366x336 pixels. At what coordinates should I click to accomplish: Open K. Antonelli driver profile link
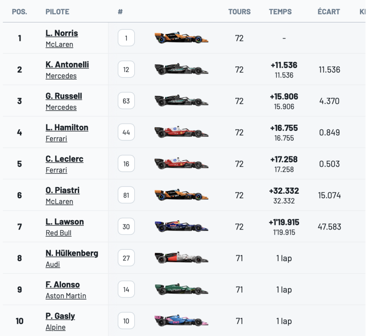click(67, 65)
